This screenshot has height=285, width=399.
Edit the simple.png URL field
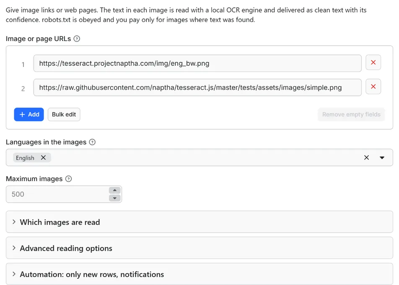(197, 87)
